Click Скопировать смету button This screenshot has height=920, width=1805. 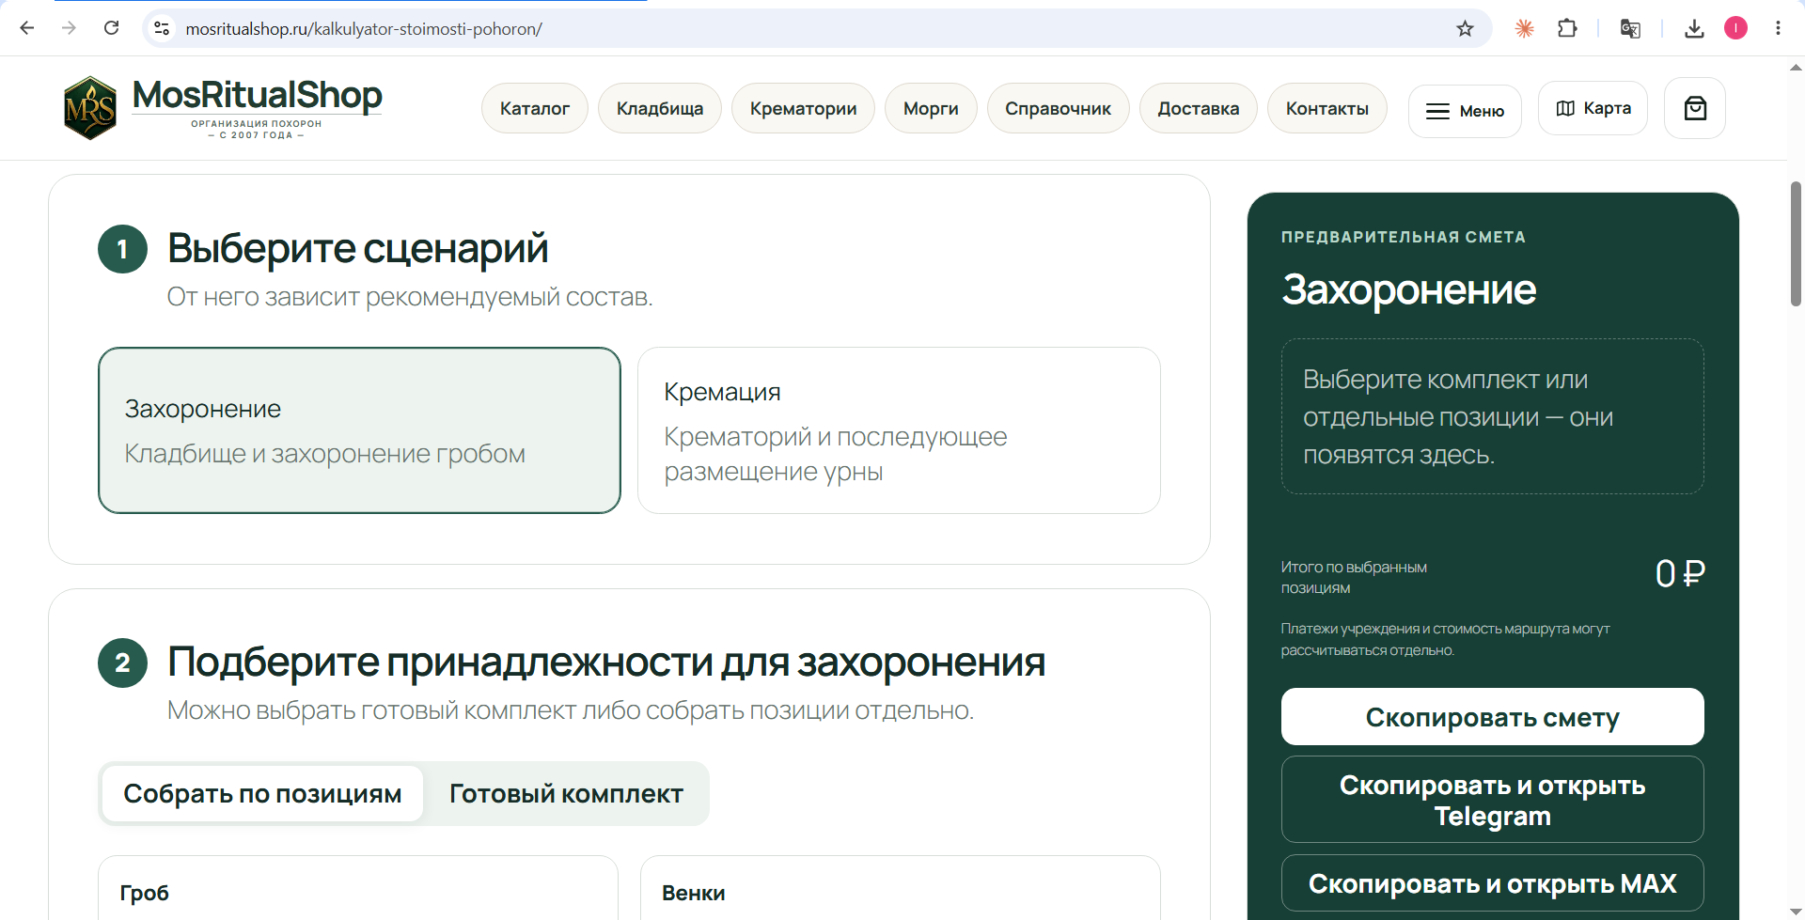[x=1492, y=717]
